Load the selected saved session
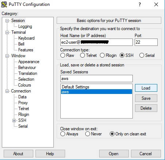The height and width of the screenshot is (160, 165). pos(146,88)
